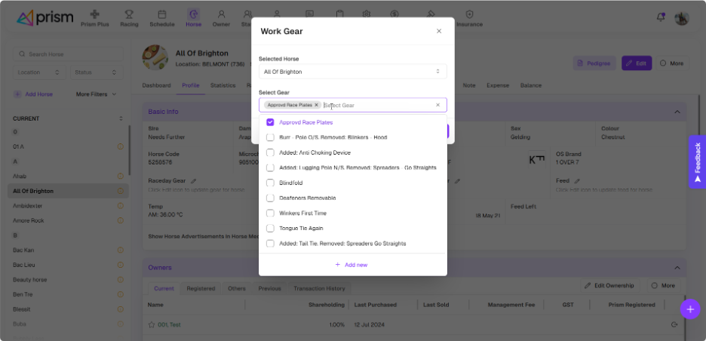Uncheck Approvd Race Plates option
706x341 pixels.
(x=270, y=122)
